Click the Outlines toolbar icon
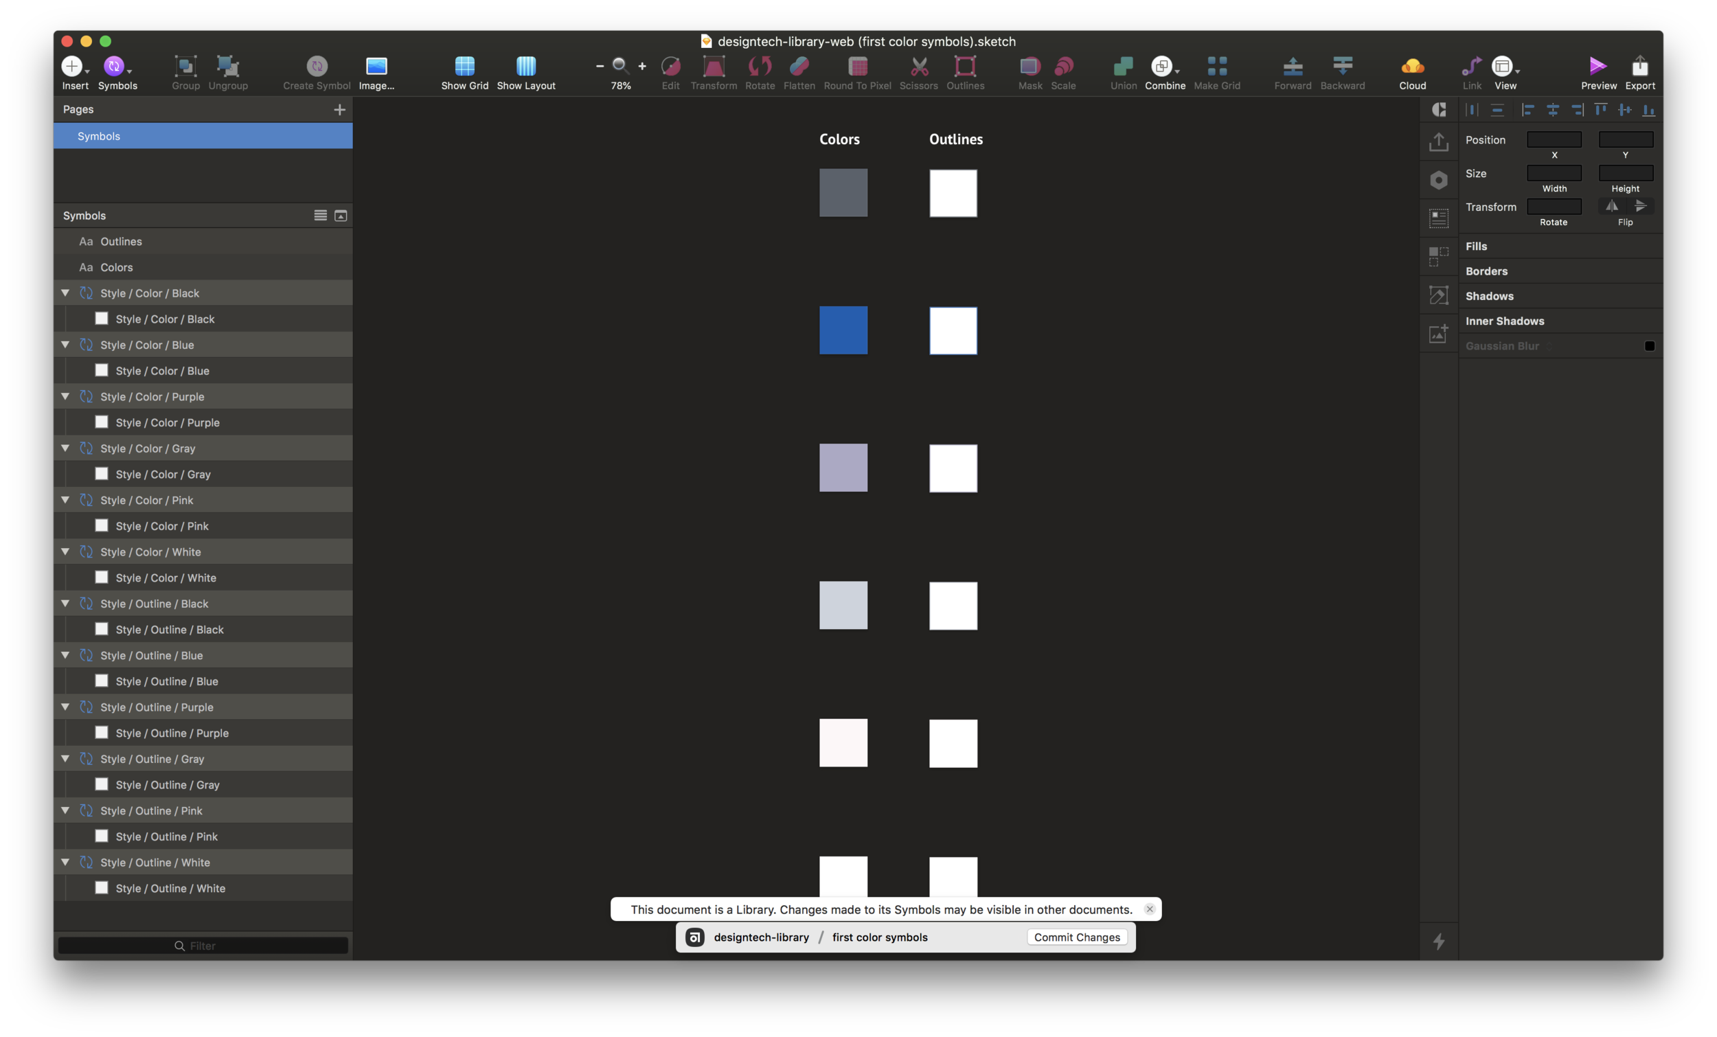 [x=965, y=66]
